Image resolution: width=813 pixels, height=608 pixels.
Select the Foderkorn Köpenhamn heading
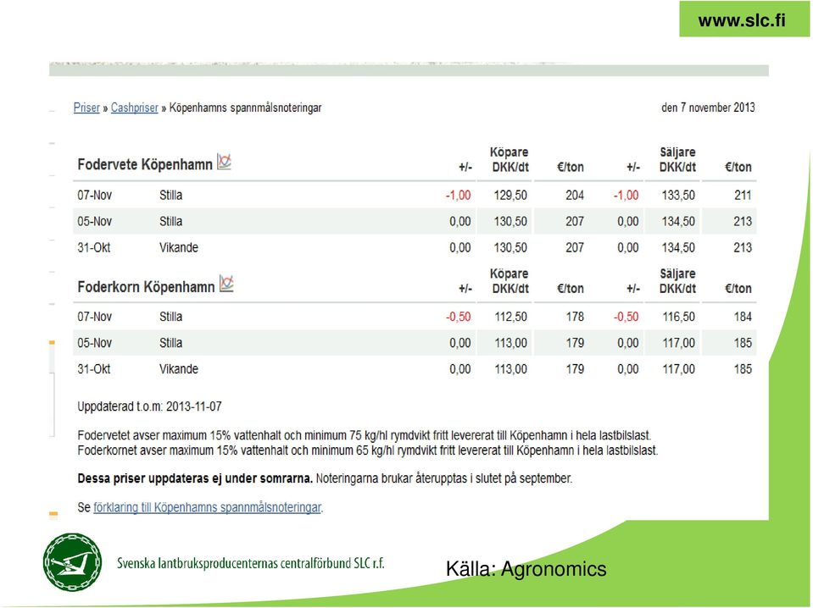tap(146, 287)
